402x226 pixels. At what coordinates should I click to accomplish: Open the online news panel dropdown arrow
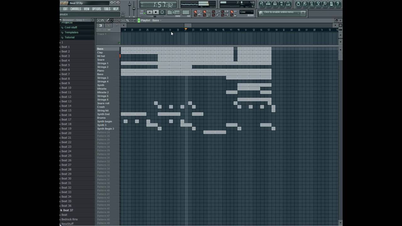(298, 13)
